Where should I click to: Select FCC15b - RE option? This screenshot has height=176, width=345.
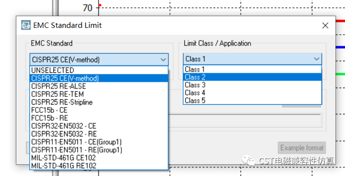click(99, 118)
